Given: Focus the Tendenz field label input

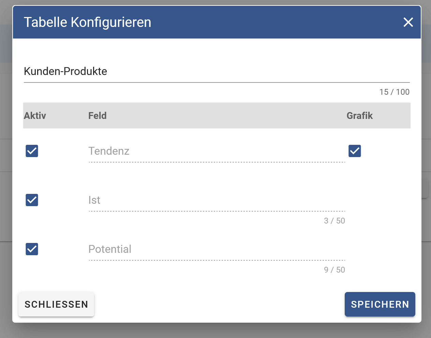Looking at the screenshot, I should (217, 151).
